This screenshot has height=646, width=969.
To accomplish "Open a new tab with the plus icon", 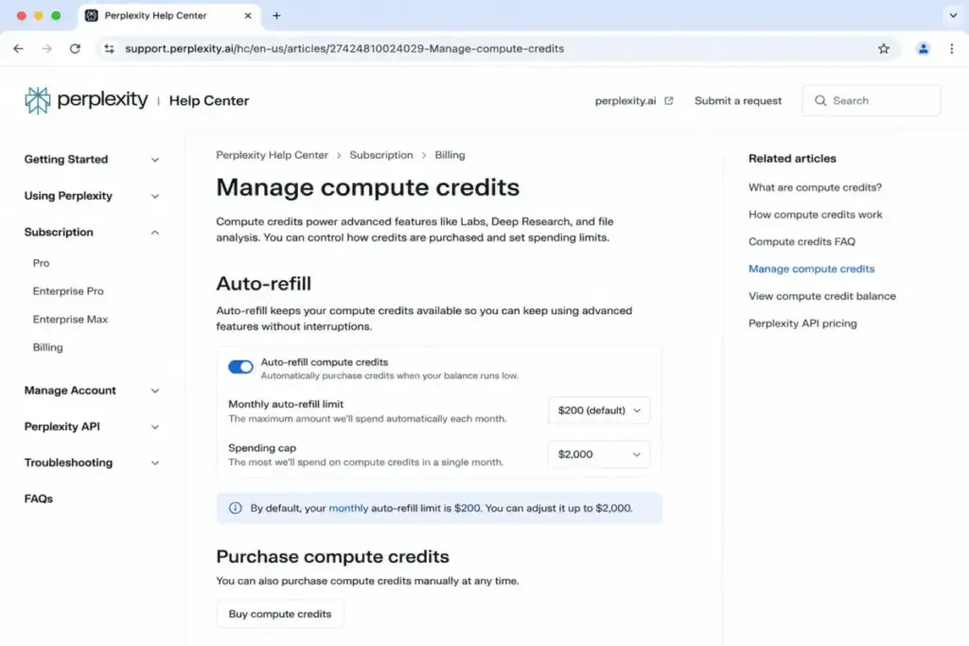I will tap(276, 15).
